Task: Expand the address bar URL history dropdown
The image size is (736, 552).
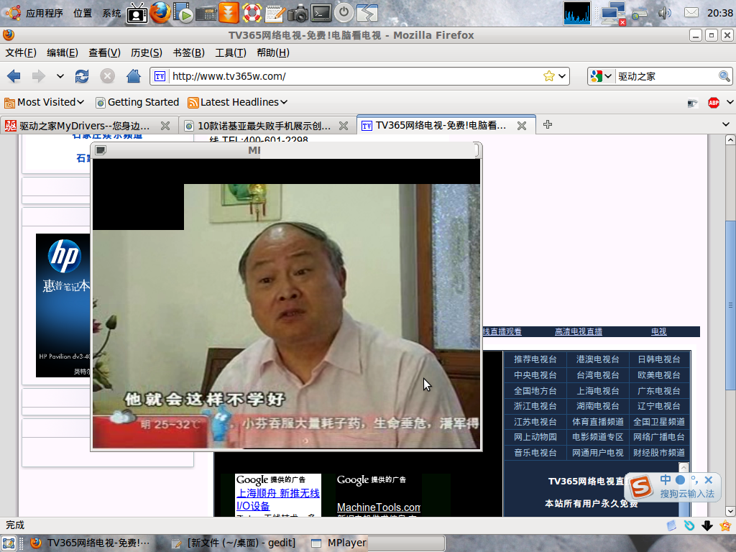Action: click(562, 76)
